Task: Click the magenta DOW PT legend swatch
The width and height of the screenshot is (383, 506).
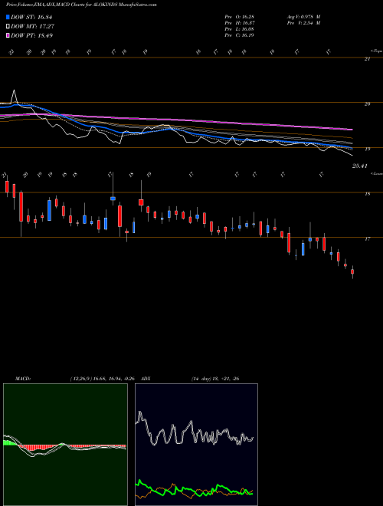Action: tap(8, 35)
